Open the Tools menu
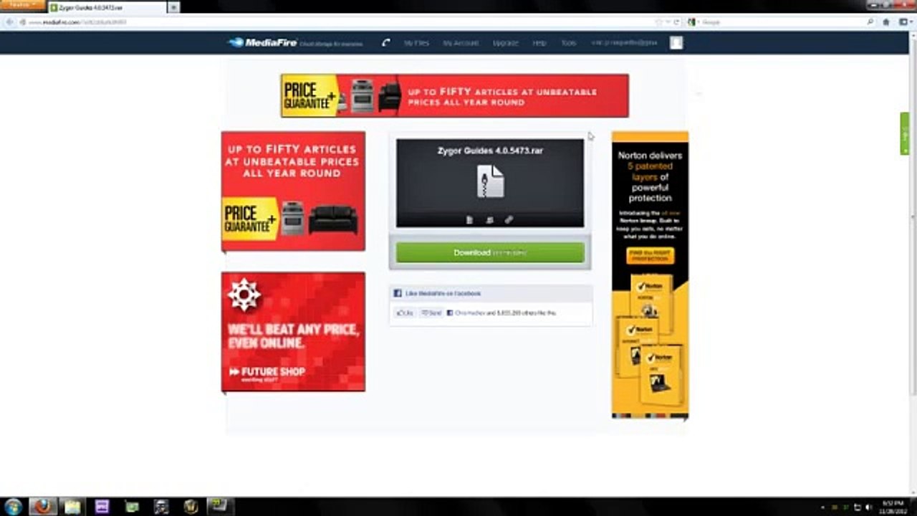The height and width of the screenshot is (516, 917). pos(568,43)
